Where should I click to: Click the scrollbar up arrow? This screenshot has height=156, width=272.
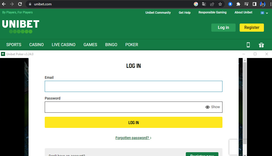[245, 60]
